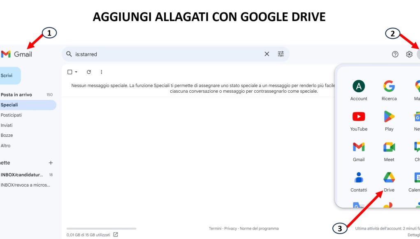The width and height of the screenshot is (420, 239).
Task: Open Contatti app
Action: click(x=359, y=182)
